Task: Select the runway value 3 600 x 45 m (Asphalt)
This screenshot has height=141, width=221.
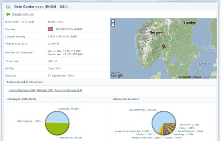Action: click(x=62, y=37)
